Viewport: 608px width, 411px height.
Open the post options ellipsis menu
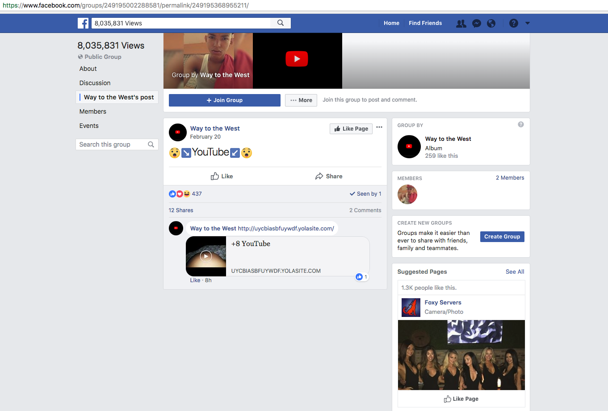pyautogui.click(x=379, y=127)
